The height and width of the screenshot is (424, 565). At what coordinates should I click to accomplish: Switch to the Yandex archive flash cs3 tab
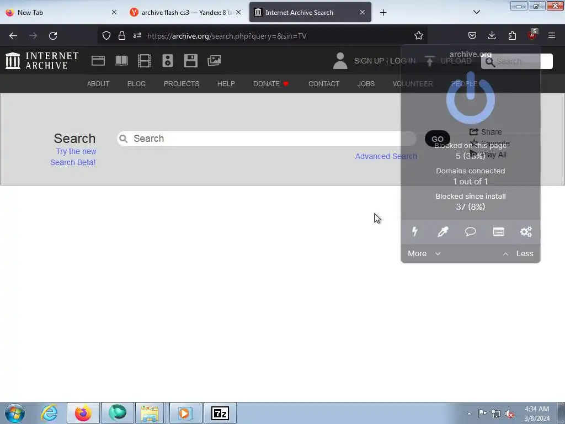pyautogui.click(x=185, y=12)
